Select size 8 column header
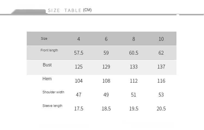 coord(134,39)
